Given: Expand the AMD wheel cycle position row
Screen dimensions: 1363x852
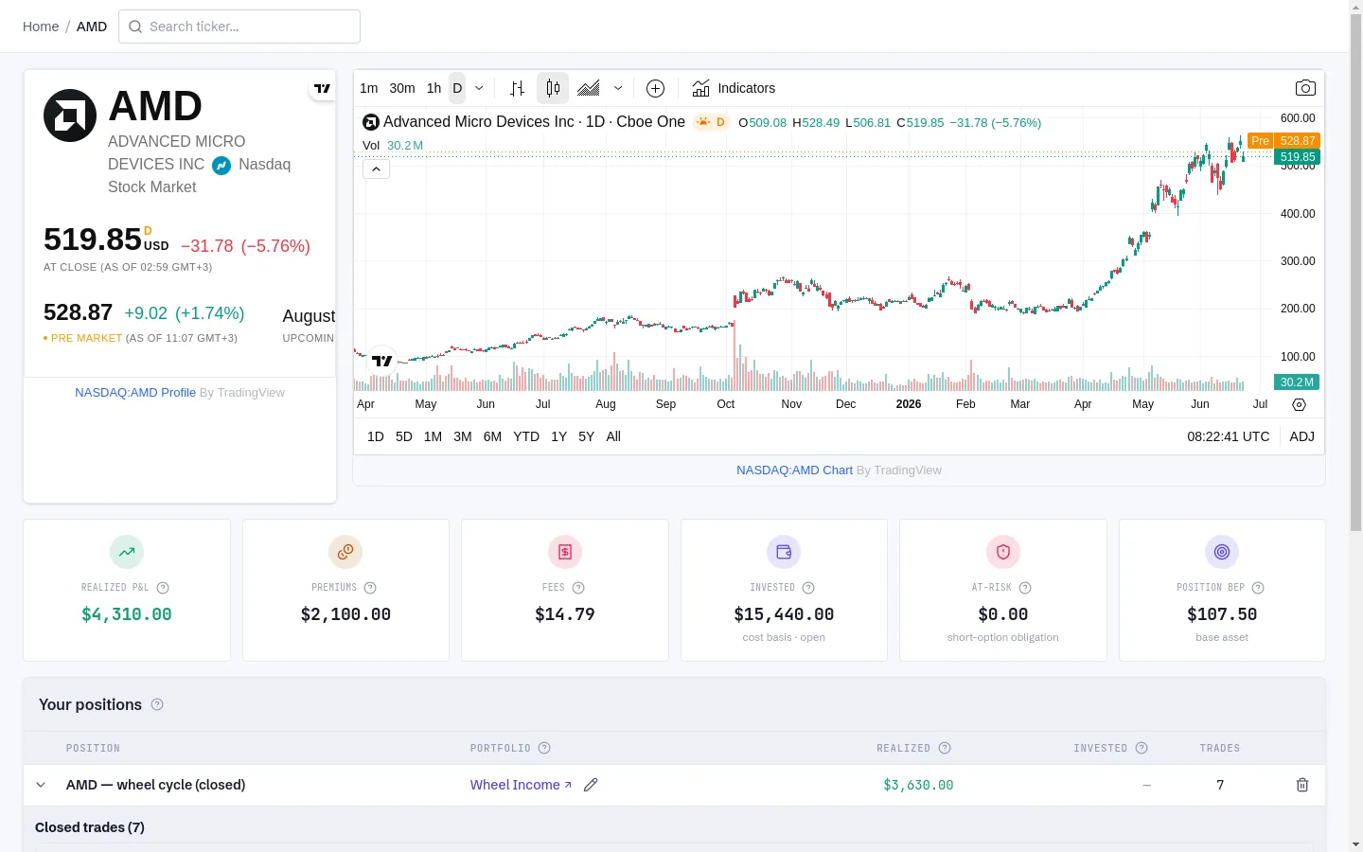Looking at the screenshot, I should [41, 785].
